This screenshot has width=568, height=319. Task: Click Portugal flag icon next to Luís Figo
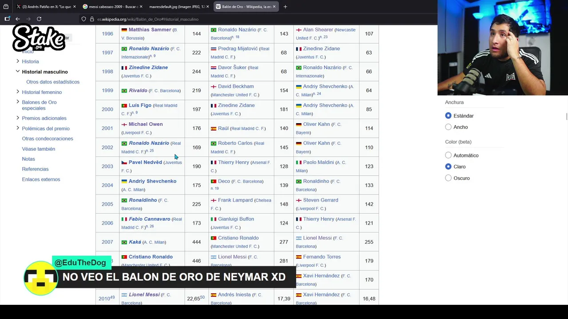click(x=124, y=106)
